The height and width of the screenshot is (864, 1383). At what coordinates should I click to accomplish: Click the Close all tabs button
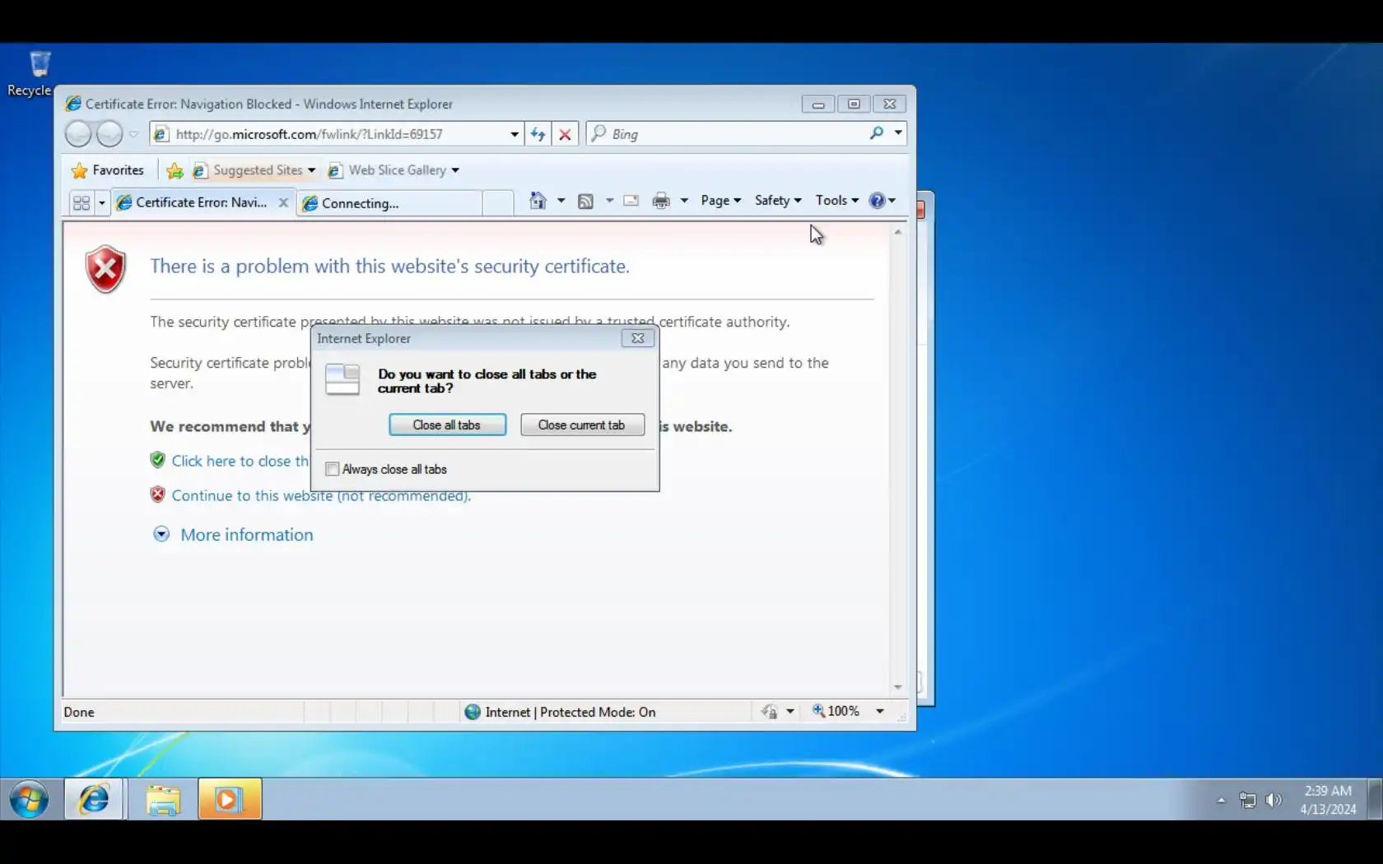point(447,425)
